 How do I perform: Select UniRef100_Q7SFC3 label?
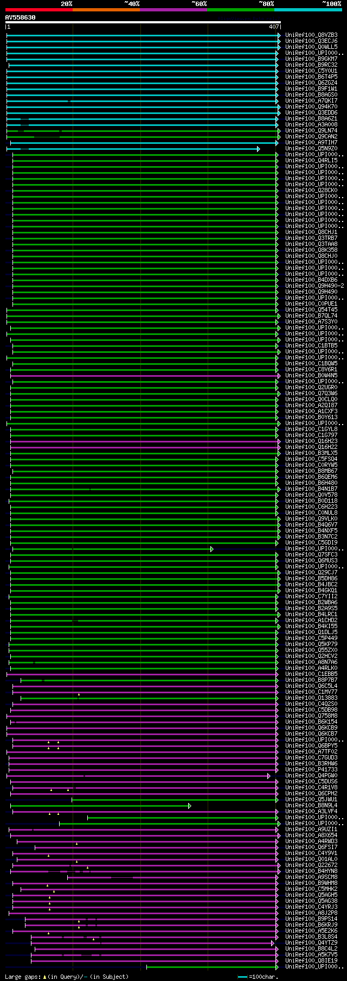click(311, 555)
